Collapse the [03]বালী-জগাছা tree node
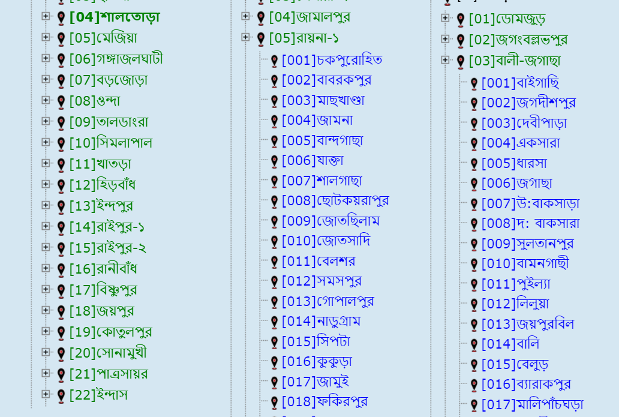This screenshot has height=417, width=619. pyautogui.click(x=445, y=60)
